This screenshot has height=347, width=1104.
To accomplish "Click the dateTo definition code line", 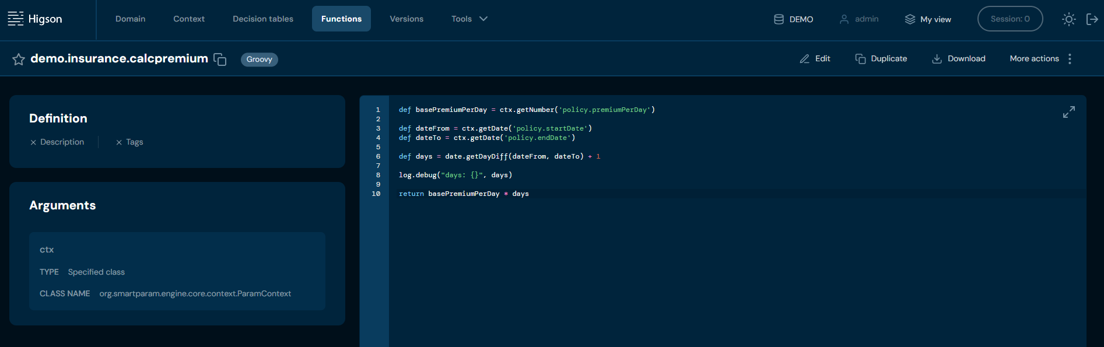I will pos(487,138).
